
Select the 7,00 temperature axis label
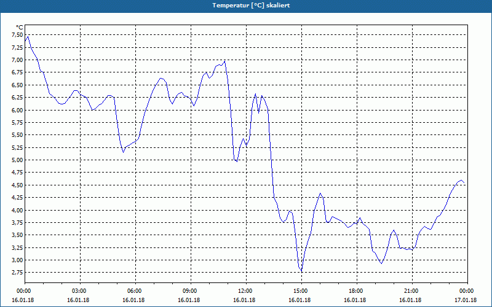click(x=17, y=60)
